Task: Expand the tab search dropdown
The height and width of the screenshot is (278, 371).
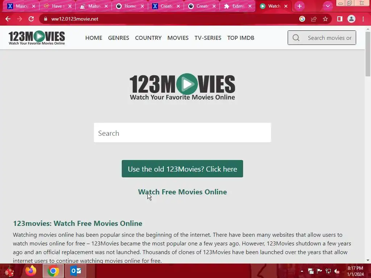Action: (328, 6)
